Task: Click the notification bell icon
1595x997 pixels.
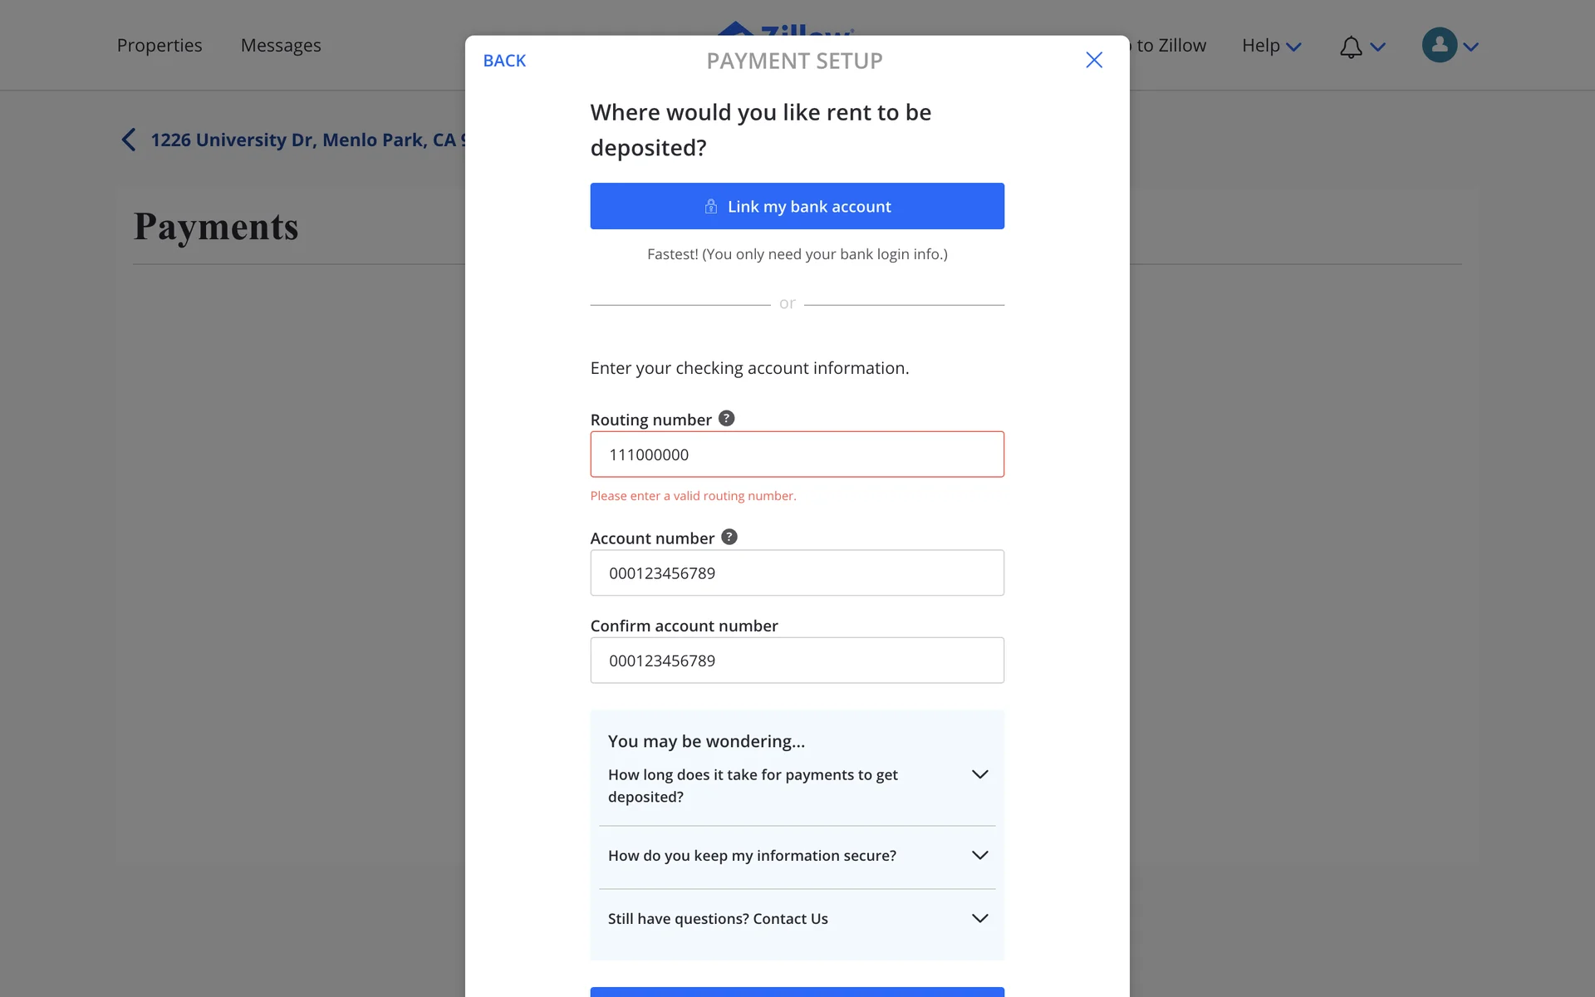Action: (1351, 47)
